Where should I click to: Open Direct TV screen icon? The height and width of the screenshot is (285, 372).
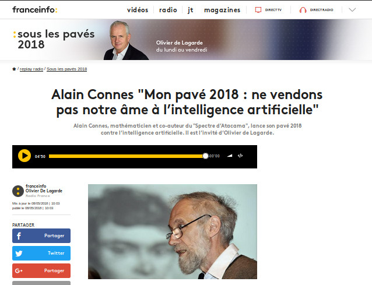(x=258, y=10)
